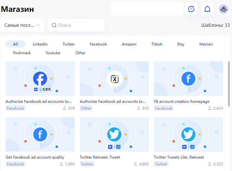Click user icon beside 2,633 count
Screen dimensions: 232x171
[x=210, y=108]
